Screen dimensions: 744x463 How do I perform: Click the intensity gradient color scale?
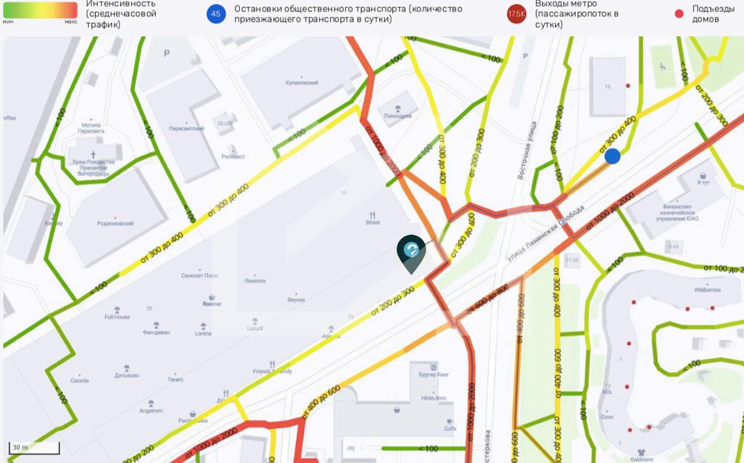tap(40, 10)
